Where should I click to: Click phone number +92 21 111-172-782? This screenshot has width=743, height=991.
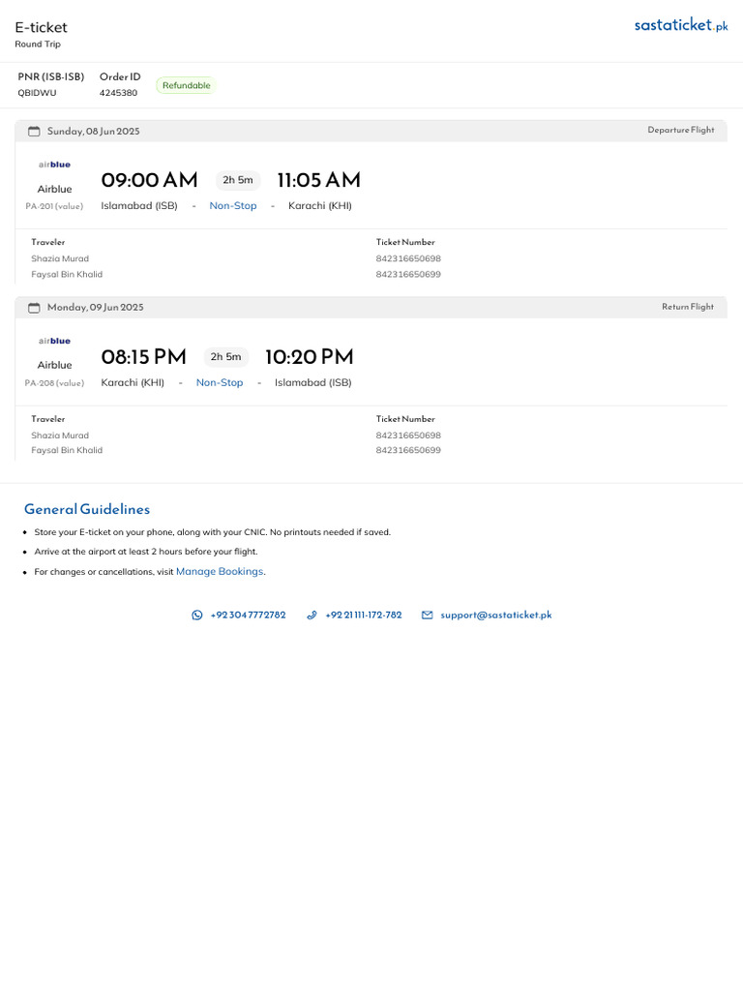pos(364,615)
